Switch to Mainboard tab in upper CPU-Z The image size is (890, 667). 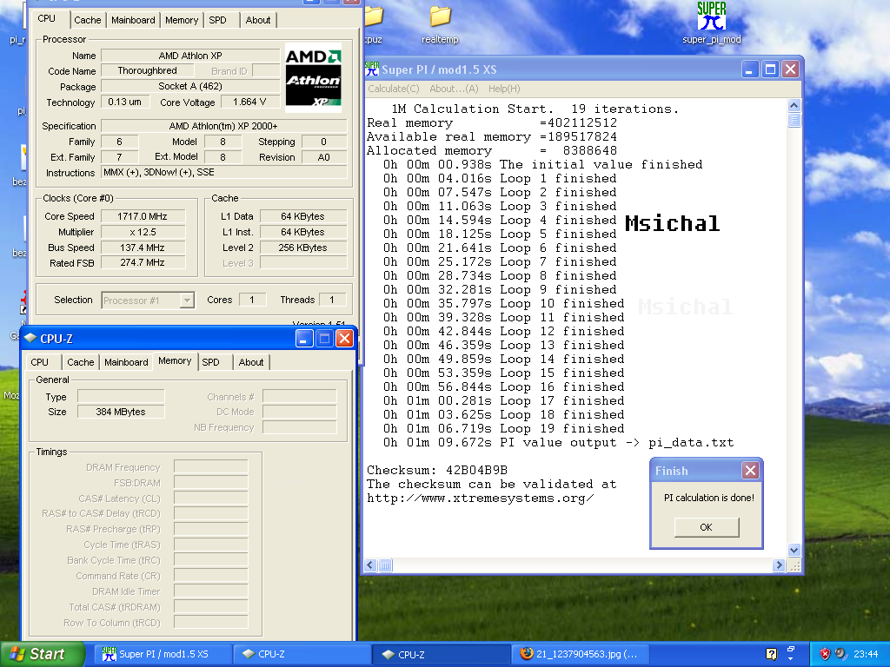pos(133,20)
